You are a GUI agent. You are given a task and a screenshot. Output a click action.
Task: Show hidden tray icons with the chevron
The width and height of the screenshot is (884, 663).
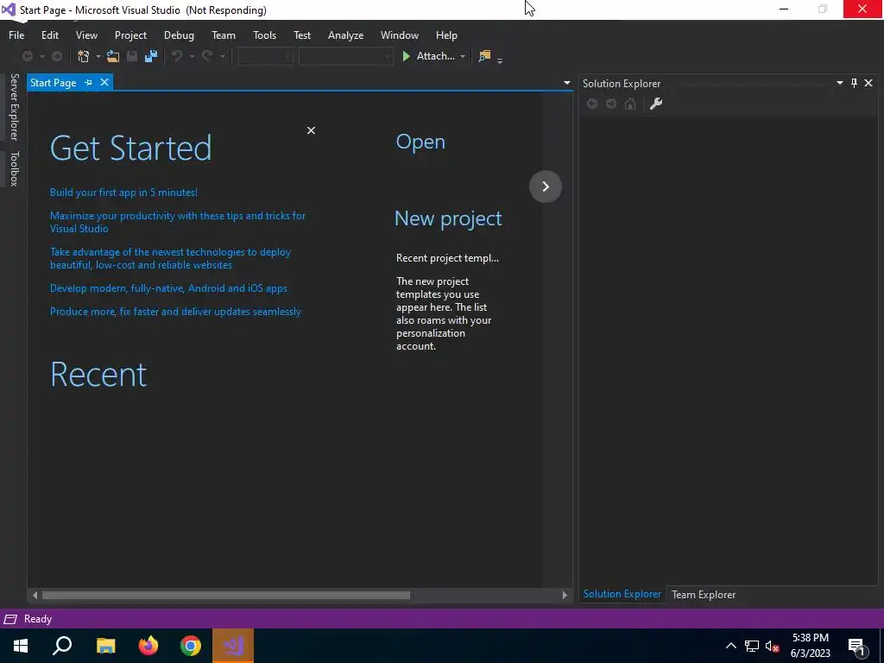pos(730,646)
